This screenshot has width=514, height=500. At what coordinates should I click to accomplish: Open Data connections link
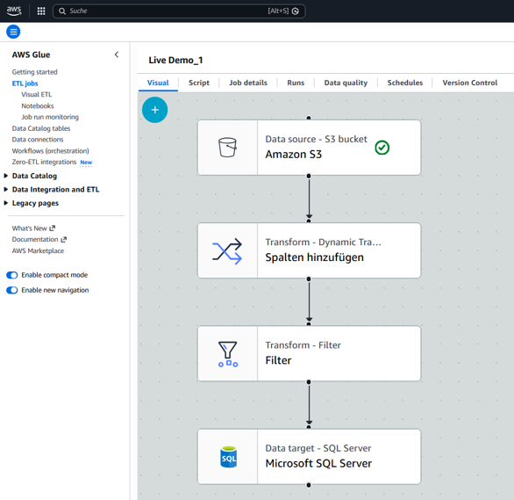tap(38, 140)
